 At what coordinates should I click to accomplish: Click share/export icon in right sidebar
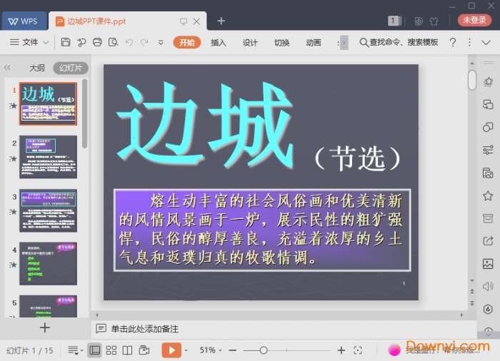click(x=488, y=241)
